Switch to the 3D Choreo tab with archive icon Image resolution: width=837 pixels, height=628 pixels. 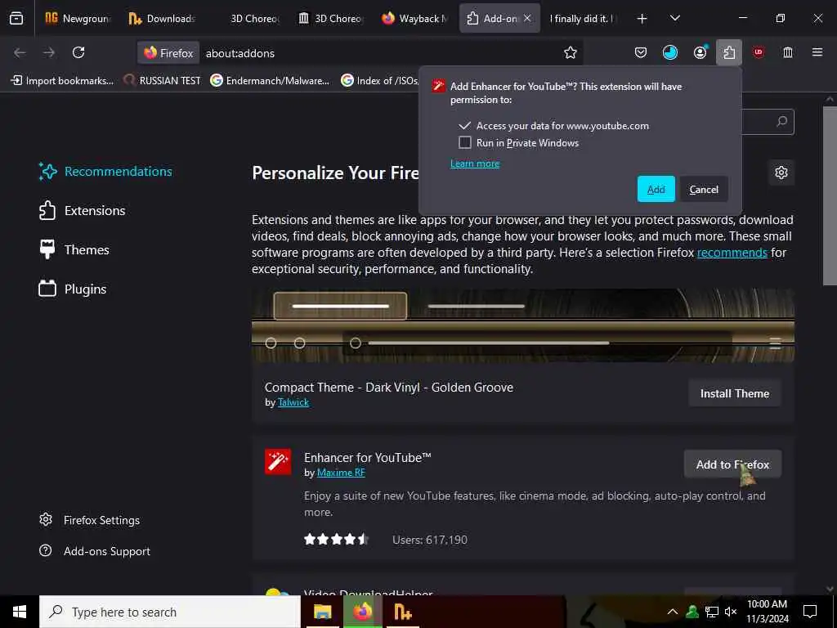pyautogui.click(x=332, y=18)
